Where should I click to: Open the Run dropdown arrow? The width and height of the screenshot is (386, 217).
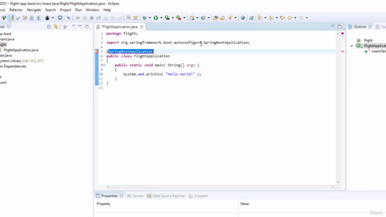coord(162,17)
